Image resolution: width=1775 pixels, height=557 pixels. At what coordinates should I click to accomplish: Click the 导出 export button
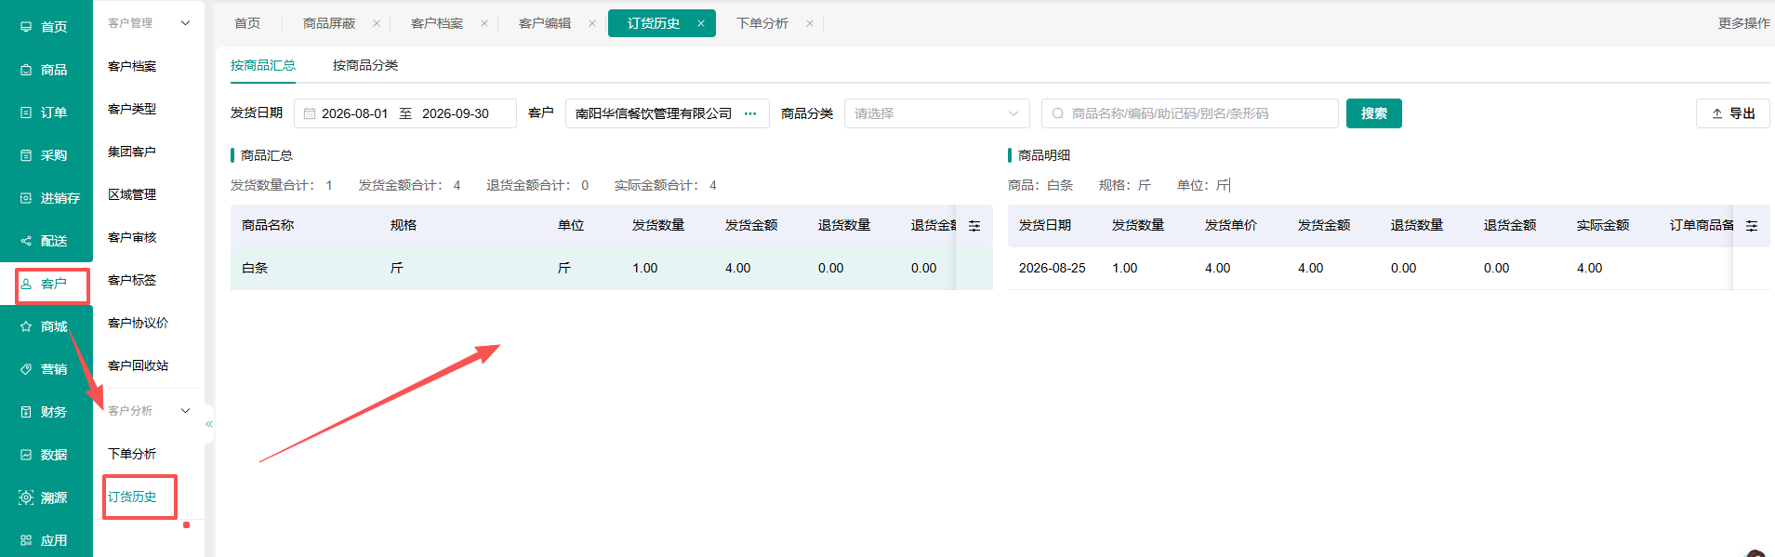pyautogui.click(x=1733, y=113)
